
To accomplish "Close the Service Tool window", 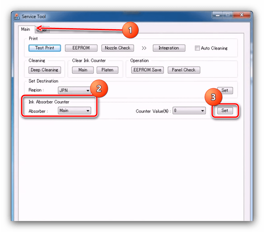I will pyautogui.click(x=241, y=15).
